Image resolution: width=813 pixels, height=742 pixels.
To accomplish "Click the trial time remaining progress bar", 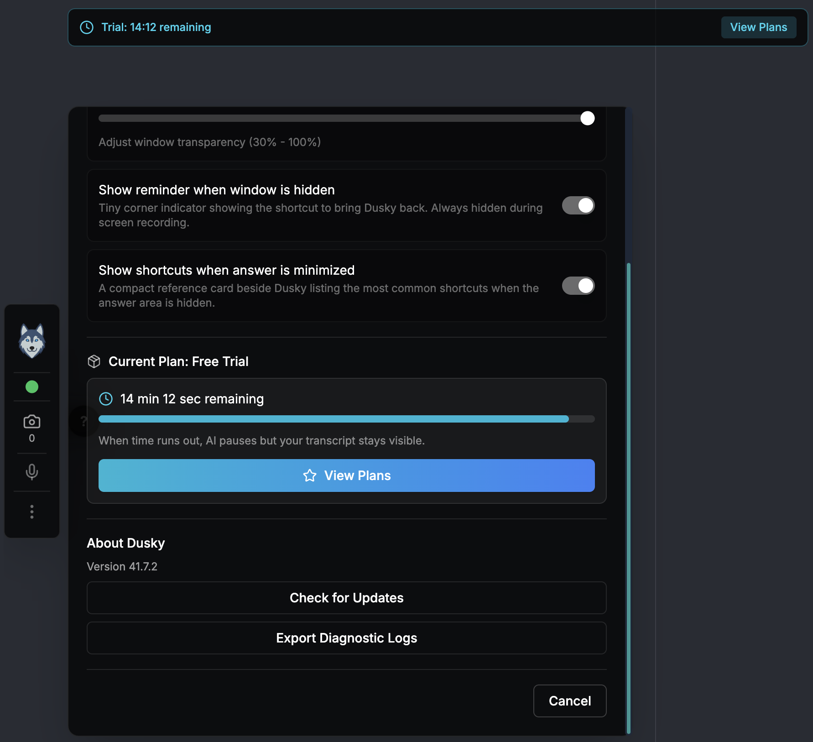I will click(x=347, y=419).
